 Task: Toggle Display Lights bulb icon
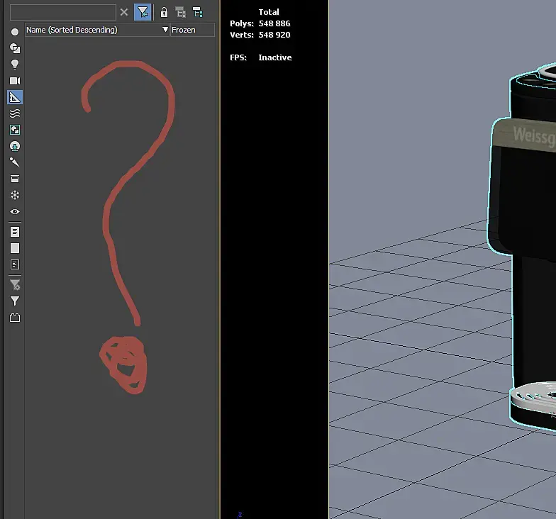coord(14,65)
